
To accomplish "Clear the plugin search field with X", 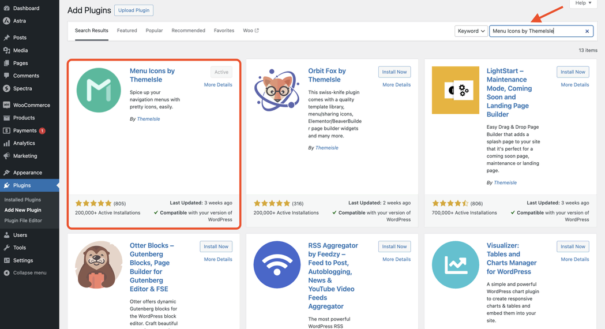I will [587, 31].
